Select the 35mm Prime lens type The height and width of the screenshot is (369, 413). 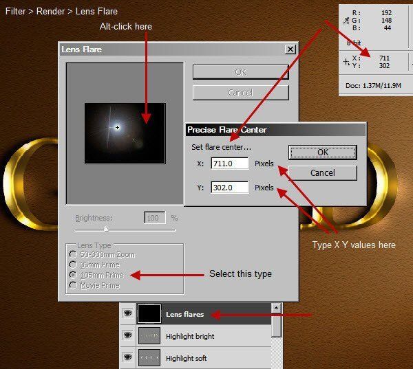point(73,265)
